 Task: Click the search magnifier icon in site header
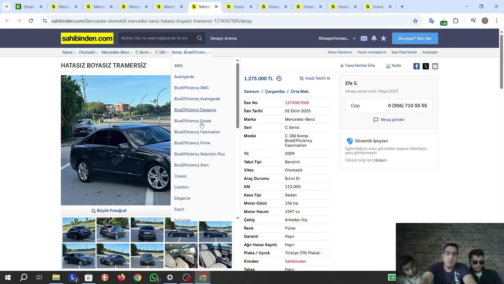pyautogui.click(x=200, y=38)
